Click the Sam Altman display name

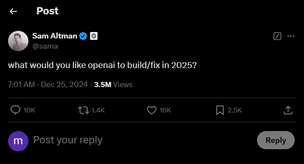(x=55, y=36)
